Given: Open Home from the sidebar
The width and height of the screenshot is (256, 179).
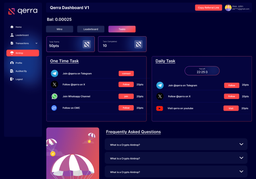Looking at the screenshot, I should (18, 27).
